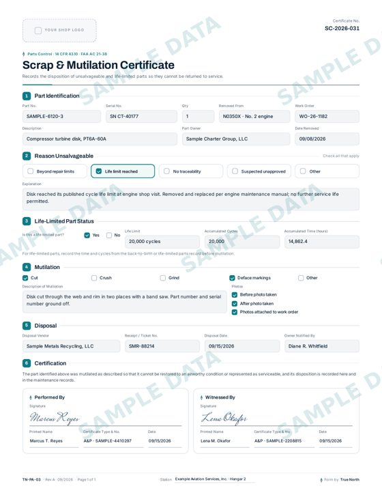
Task: Click the Qty field
Action: click(x=198, y=117)
